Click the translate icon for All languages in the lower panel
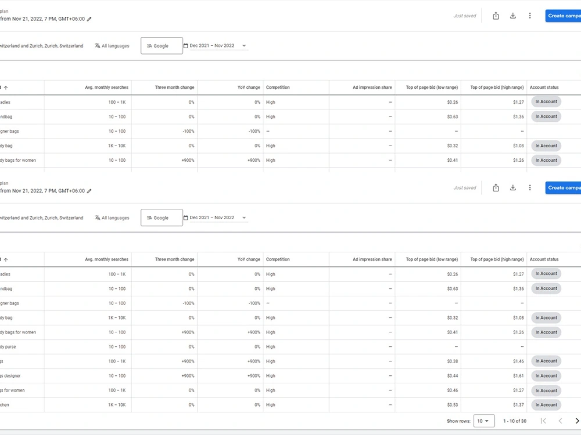 [x=97, y=218]
